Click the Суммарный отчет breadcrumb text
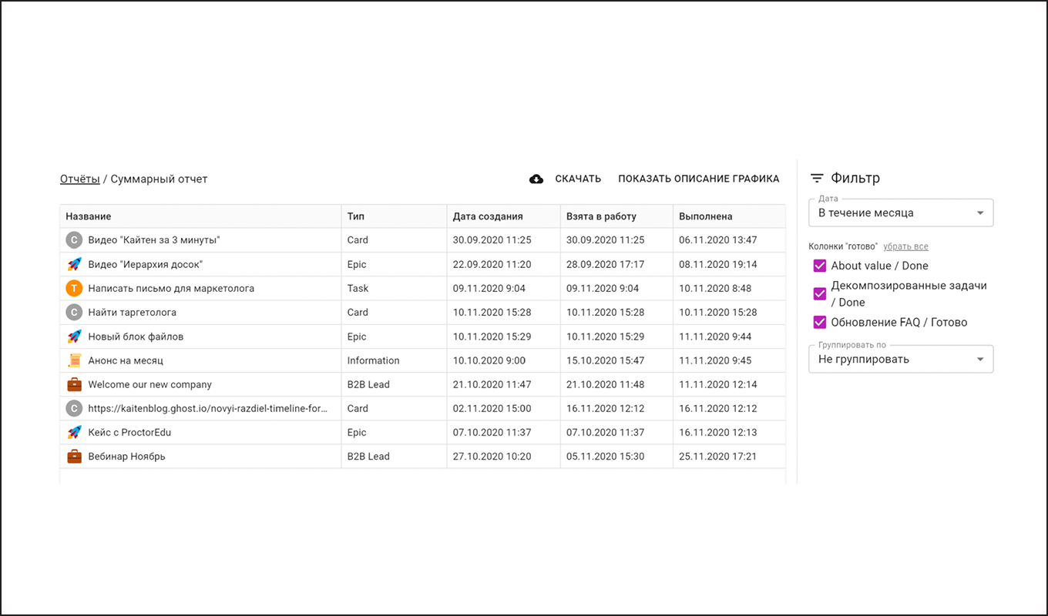The width and height of the screenshot is (1048, 616). pos(159,179)
